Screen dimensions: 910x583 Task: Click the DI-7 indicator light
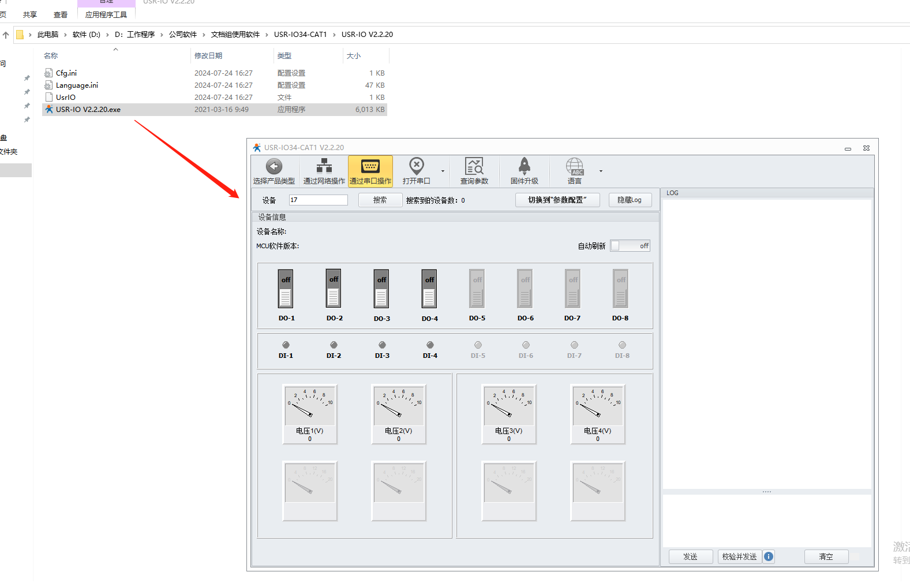(574, 345)
